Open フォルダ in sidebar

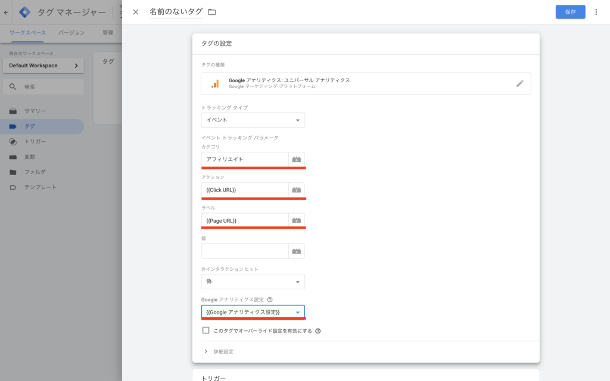click(x=42, y=172)
